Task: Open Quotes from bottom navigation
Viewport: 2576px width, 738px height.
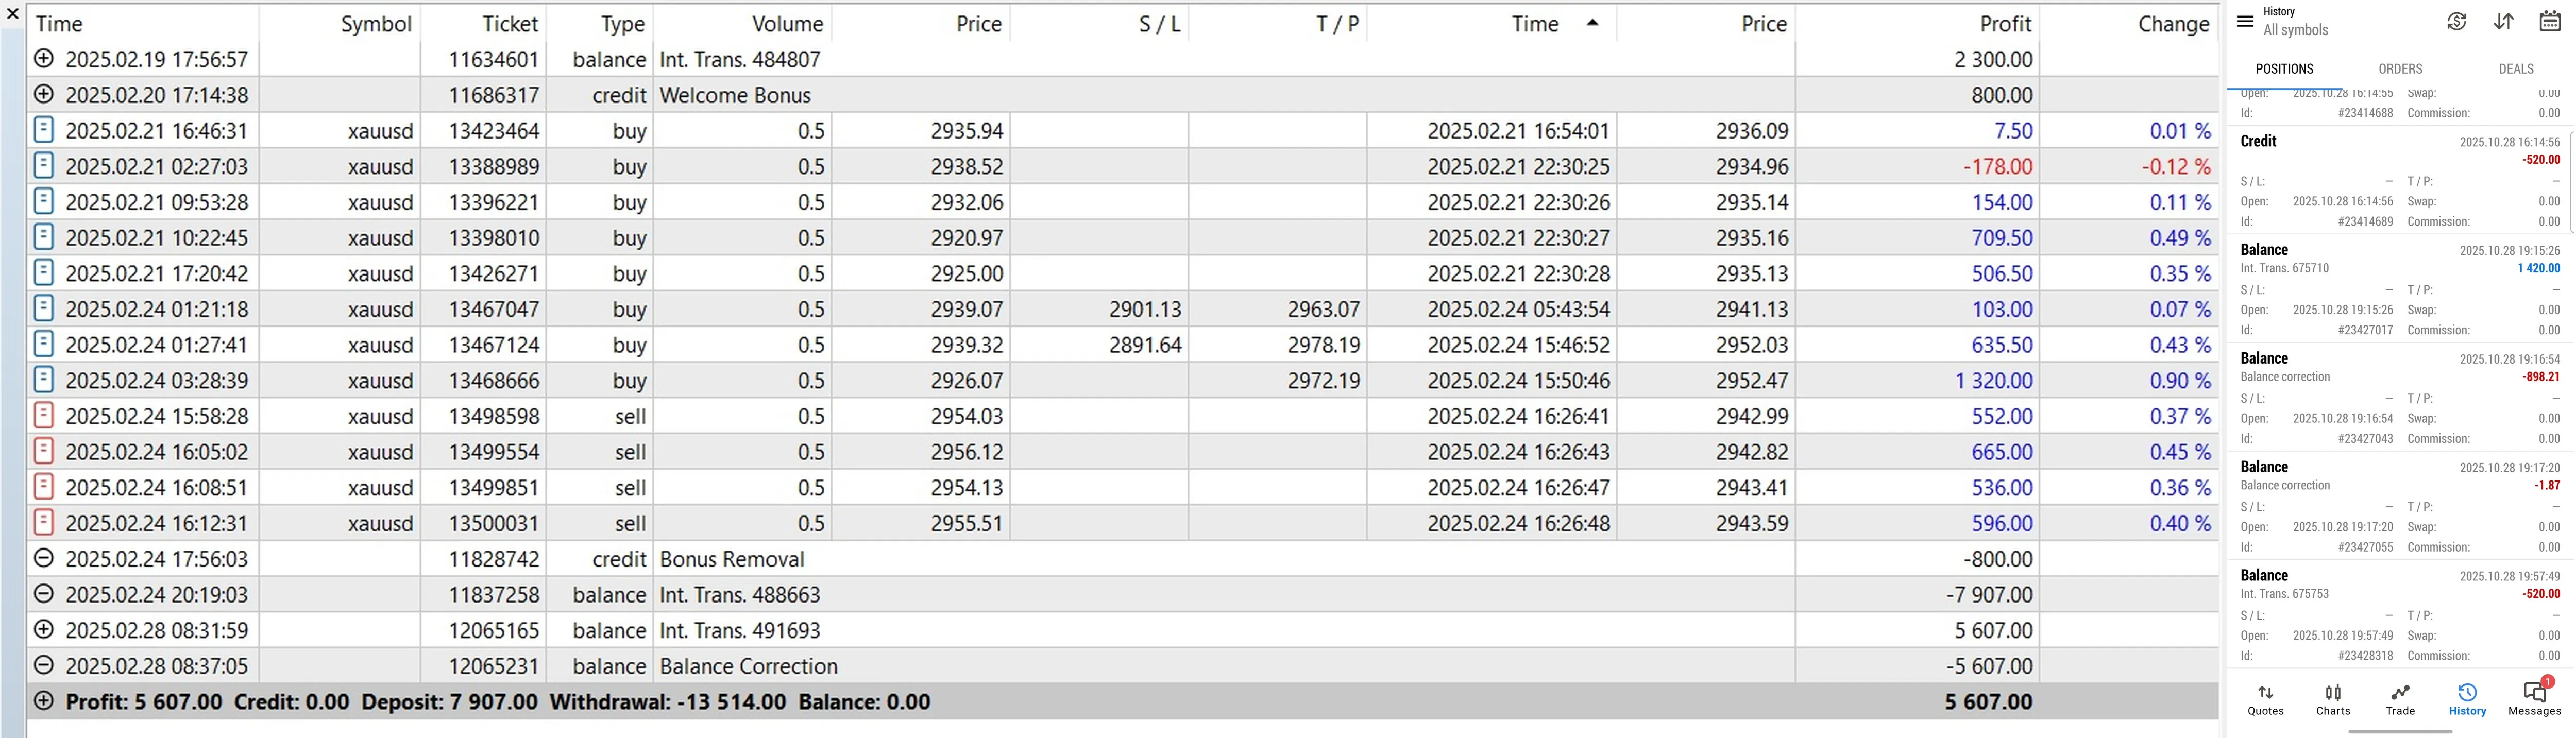Action: pyautogui.click(x=2266, y=700)
